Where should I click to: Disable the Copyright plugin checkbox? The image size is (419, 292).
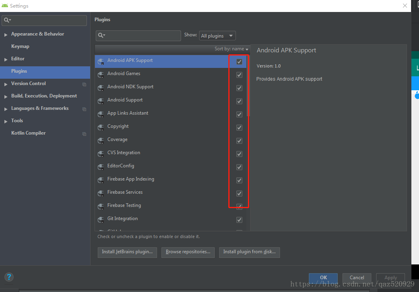[x=239, y=127]
